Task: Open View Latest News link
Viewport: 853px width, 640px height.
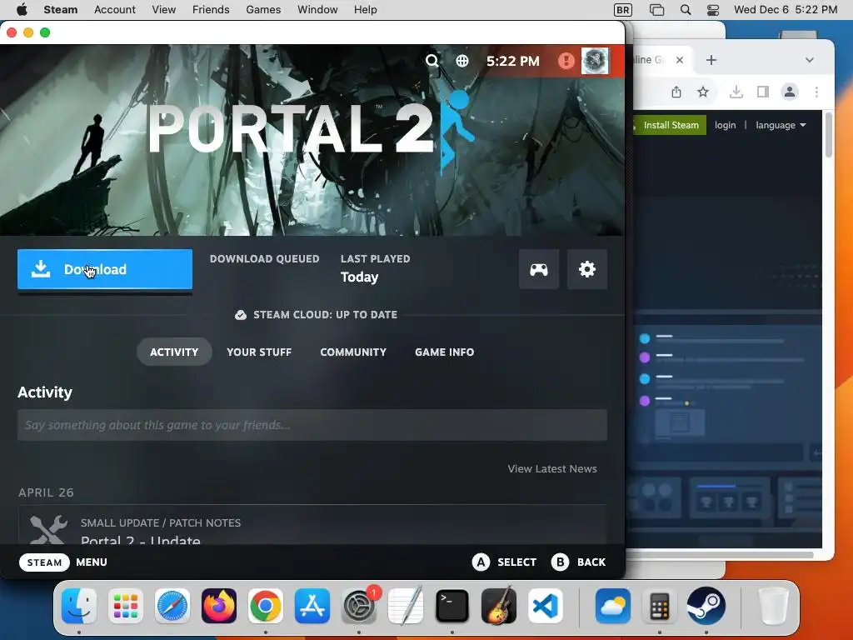Action: pyautogui.click(x=552, y=468)
